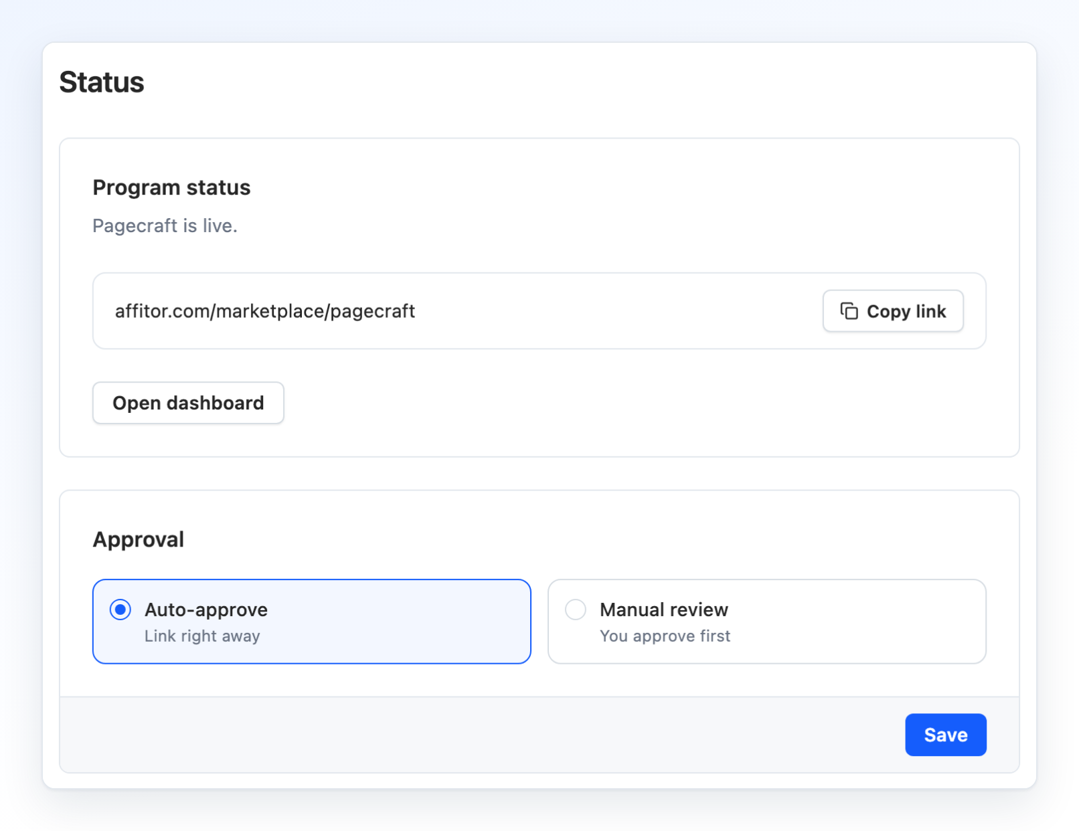Image resolution: width=1079 pixels, height=831 pixels.
Task: Select the Auto-approve radio button
Action: pos(120,610)
